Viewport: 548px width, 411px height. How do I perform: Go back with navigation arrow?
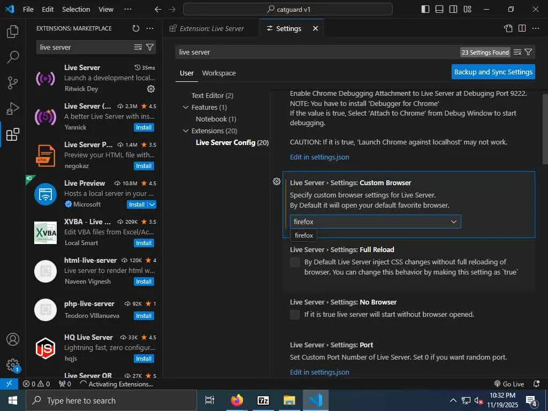coord(158,9)
